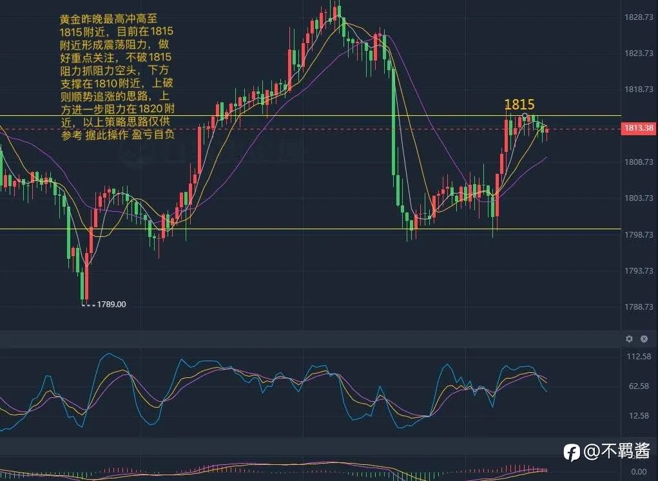Click the 1789.00 low price label

(x=111, y=305)
